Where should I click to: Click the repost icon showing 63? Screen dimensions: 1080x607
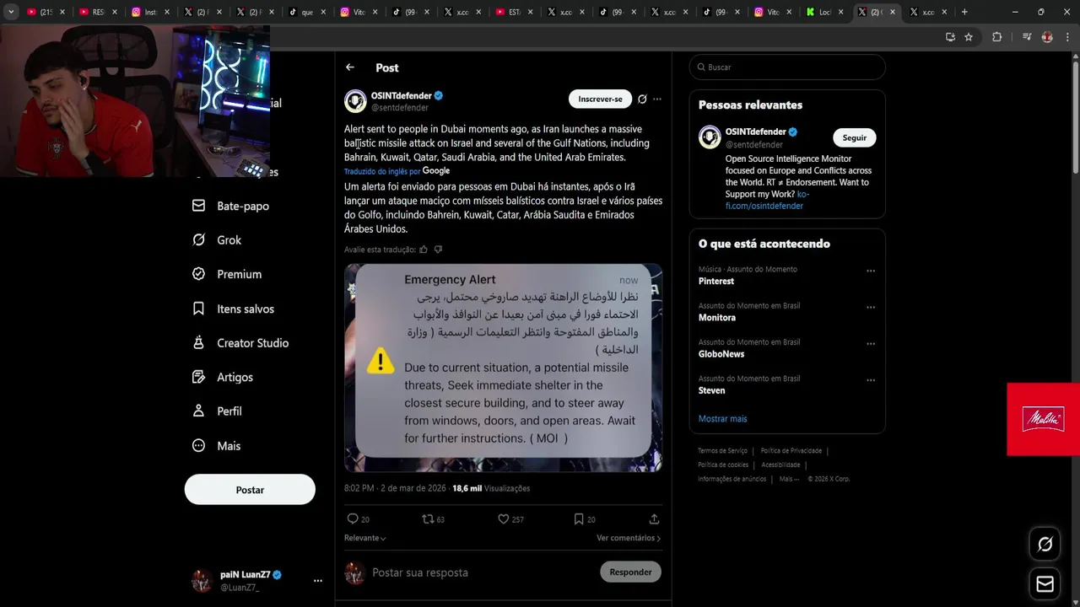[428, 519]
